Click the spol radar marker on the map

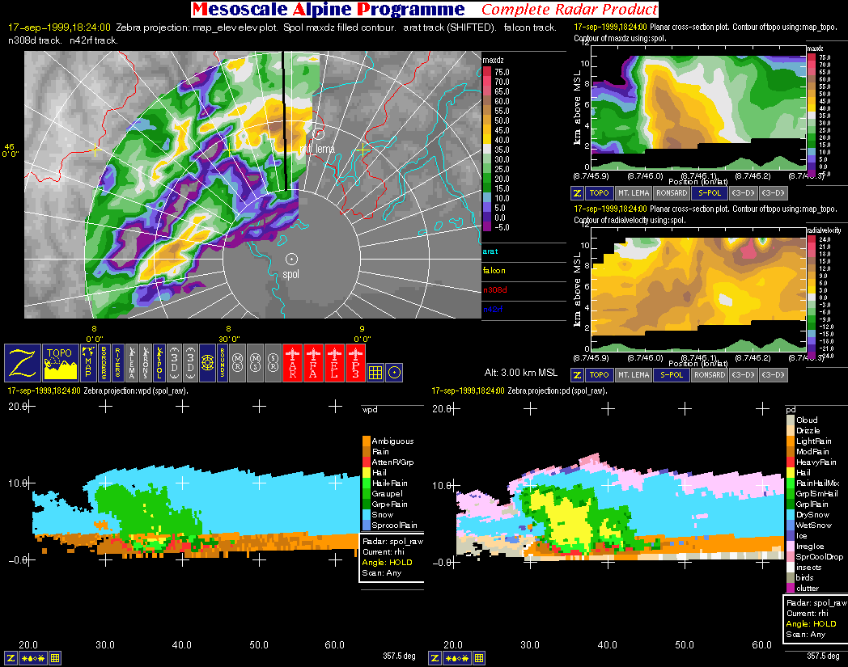(x=291, y=260)
